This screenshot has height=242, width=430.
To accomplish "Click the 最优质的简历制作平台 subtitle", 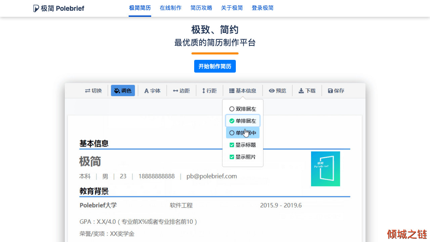I will pos(215,43).
